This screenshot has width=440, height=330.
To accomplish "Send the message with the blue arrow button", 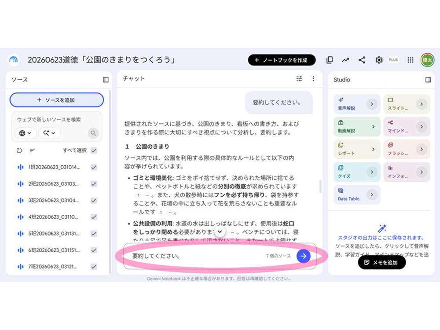I will [303, 256].
